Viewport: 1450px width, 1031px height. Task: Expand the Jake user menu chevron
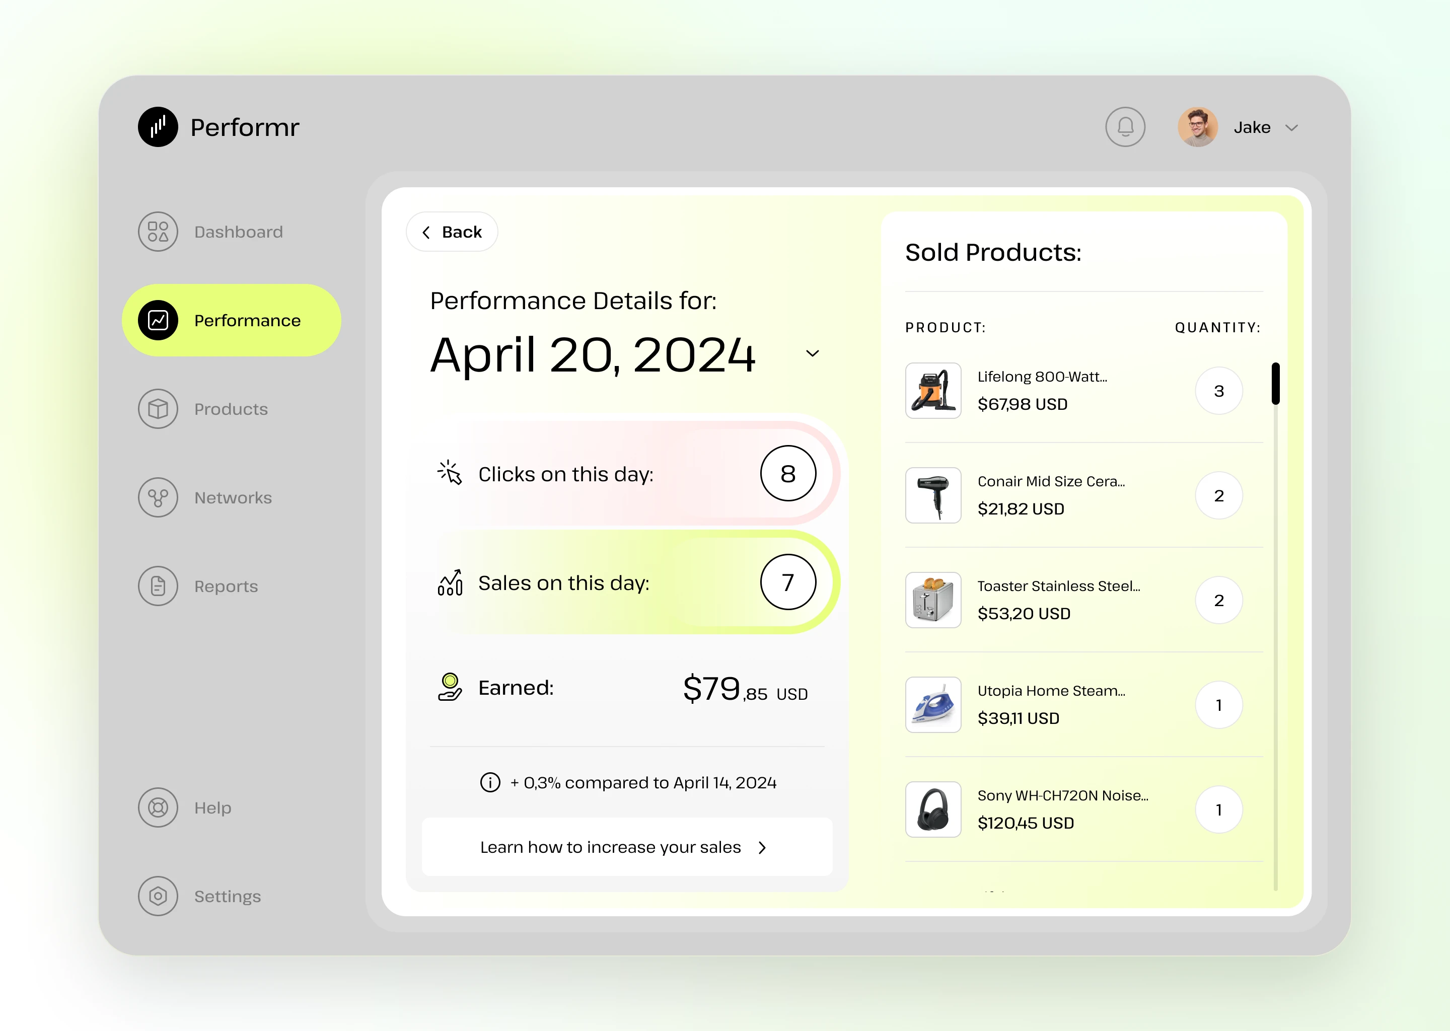click(1291, 127)
